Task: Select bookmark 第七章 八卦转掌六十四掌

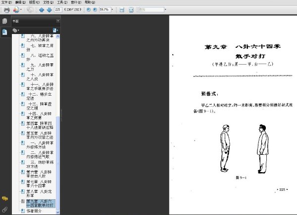Action: (x=39, y=184)
